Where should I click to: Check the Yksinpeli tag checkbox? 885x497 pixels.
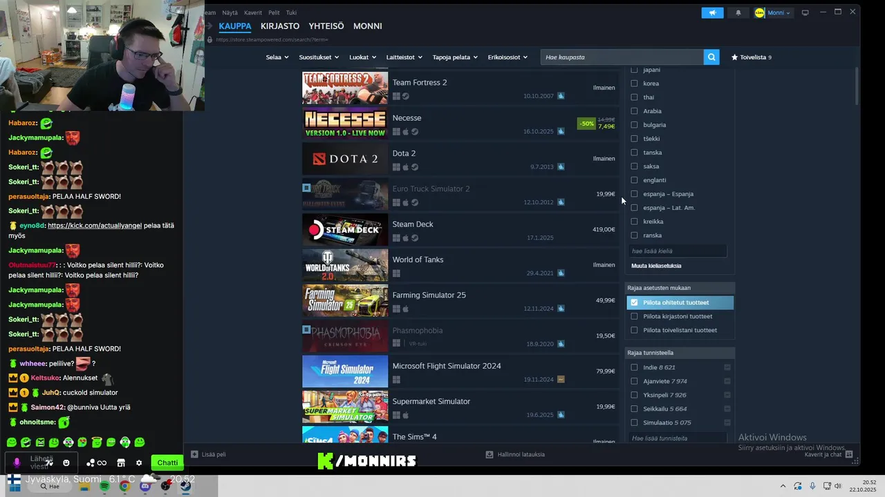634,395
